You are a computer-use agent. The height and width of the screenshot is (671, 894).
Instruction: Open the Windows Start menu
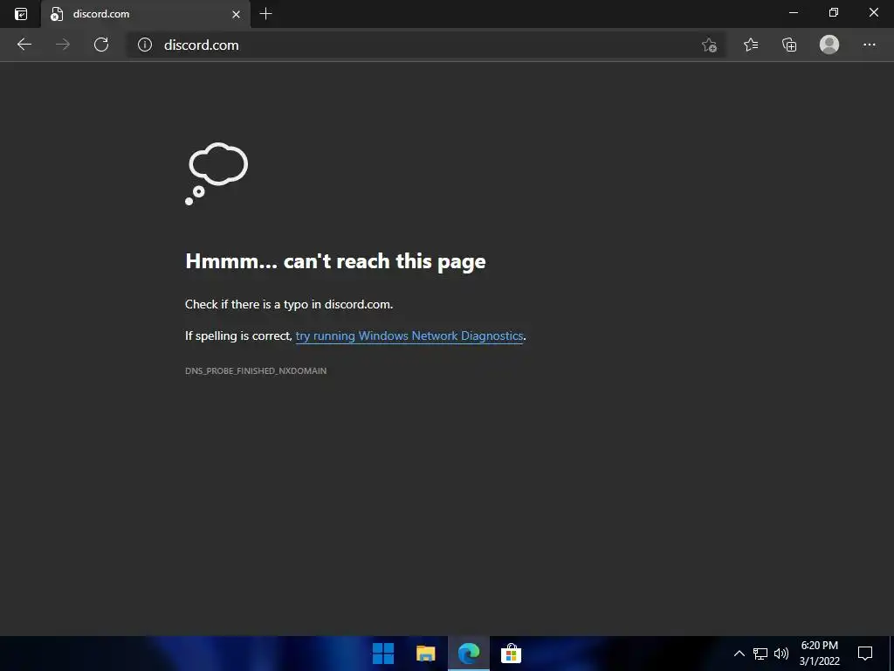click(383, 654)
